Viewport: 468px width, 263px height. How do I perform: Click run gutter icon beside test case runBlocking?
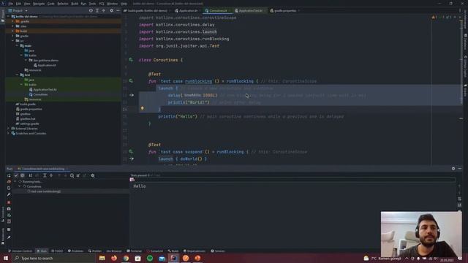131,81
